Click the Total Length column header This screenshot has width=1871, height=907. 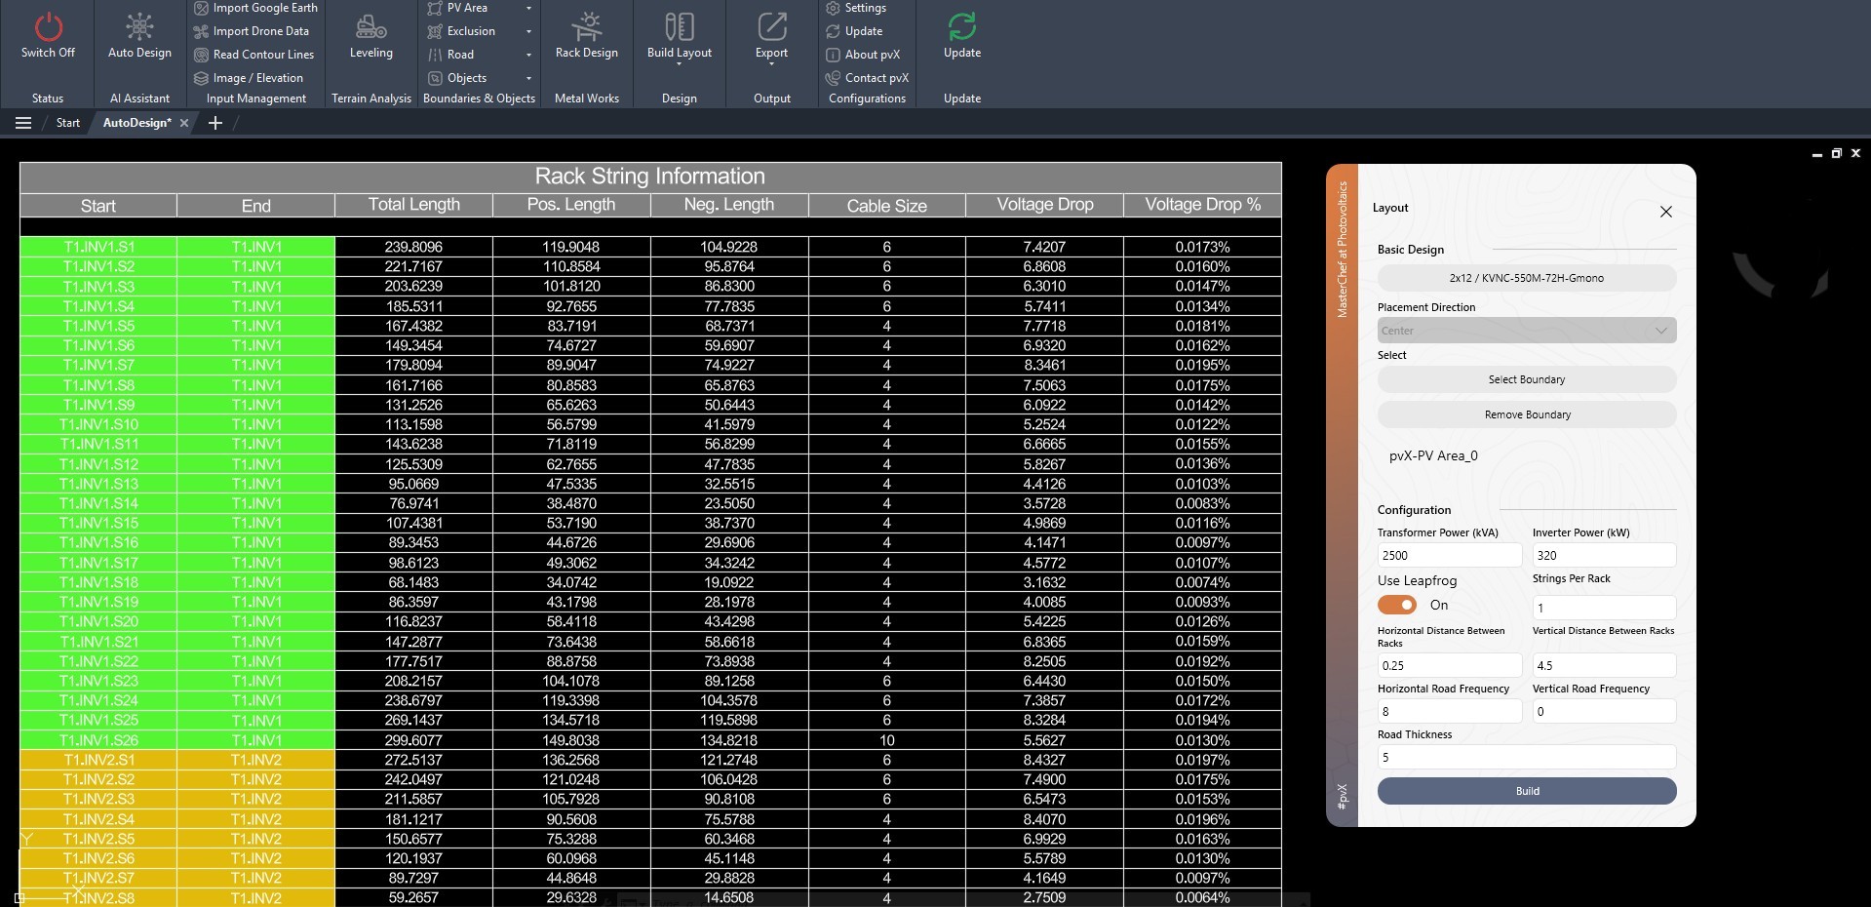(x=414, y=205)
